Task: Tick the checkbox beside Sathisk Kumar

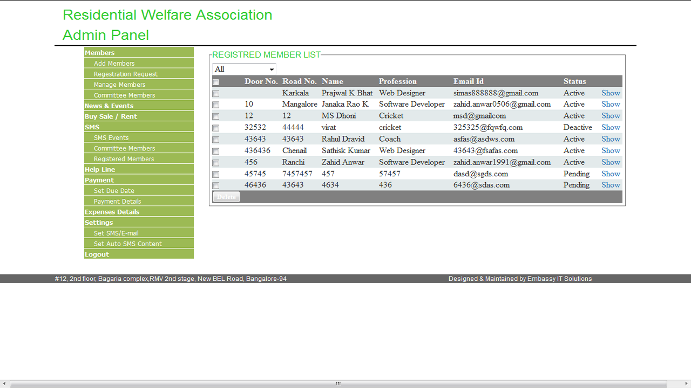Action: 216,151
